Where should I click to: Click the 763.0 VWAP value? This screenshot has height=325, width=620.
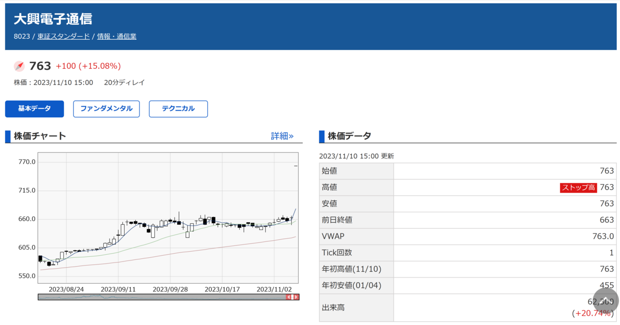pos(603,236)
